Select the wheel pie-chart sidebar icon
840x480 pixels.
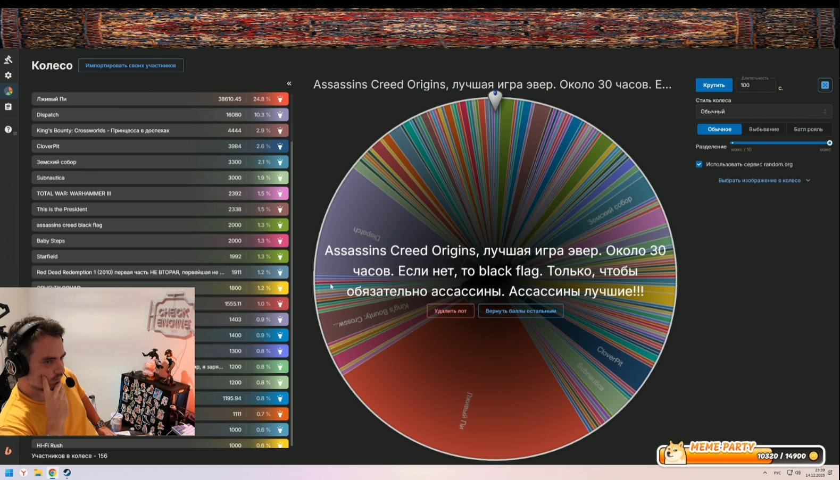click(9, 91)
